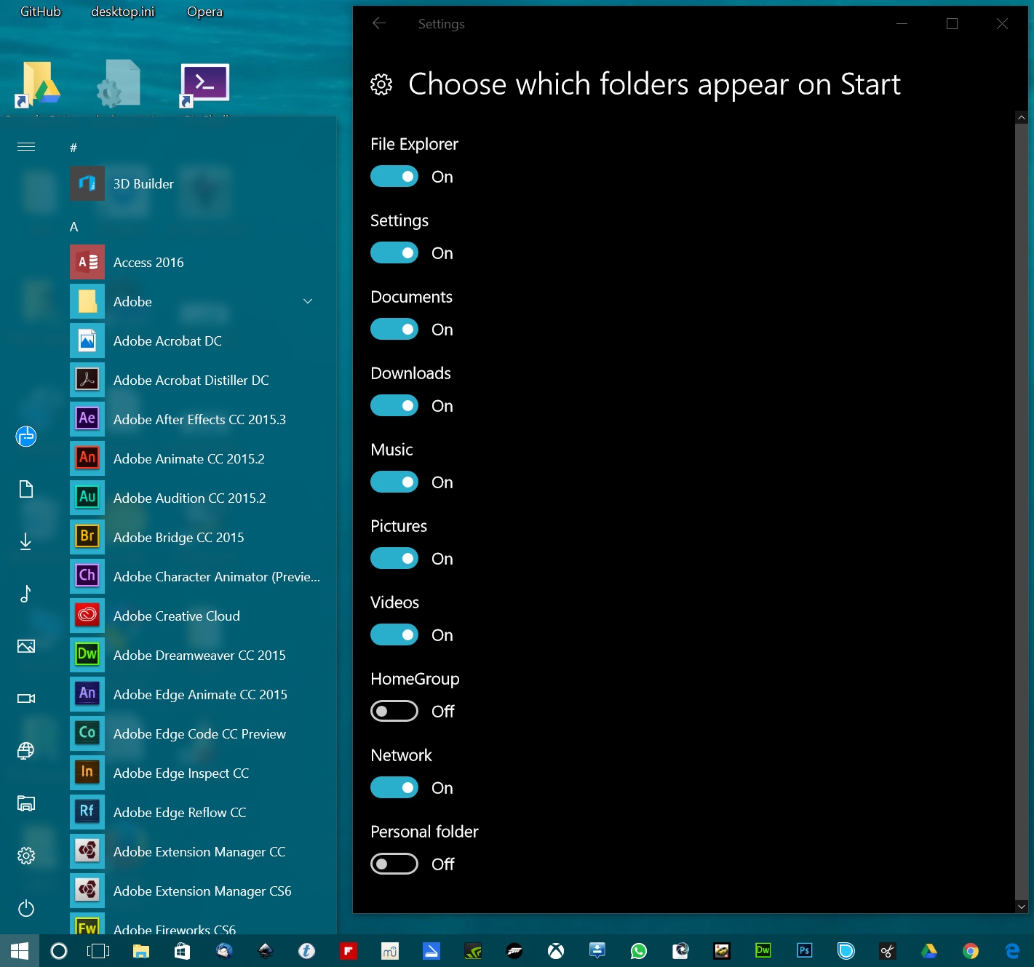This screenshot has width=1034, height=967.
Task: Launch Adobe Dreamweaver CC 2015
Action: [x=196, y=656]
